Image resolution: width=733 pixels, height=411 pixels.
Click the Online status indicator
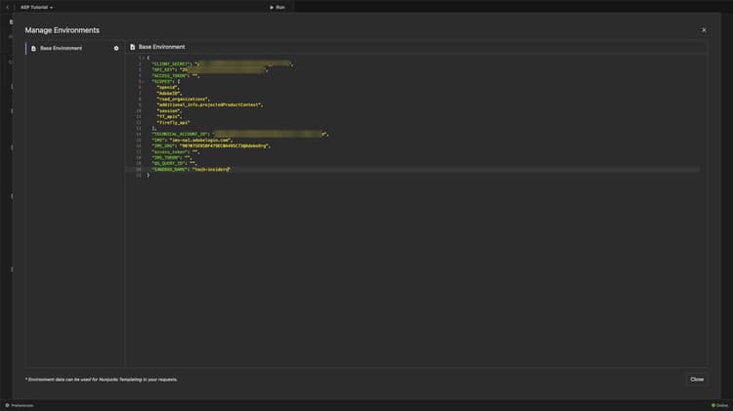[x=720, y=405]
